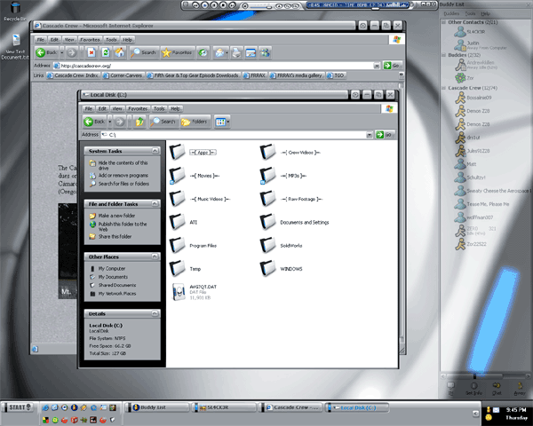The image size is (533, 426).
Task: Collapse the Details panel
Action: pyautogui.click(x=156, y=313)
